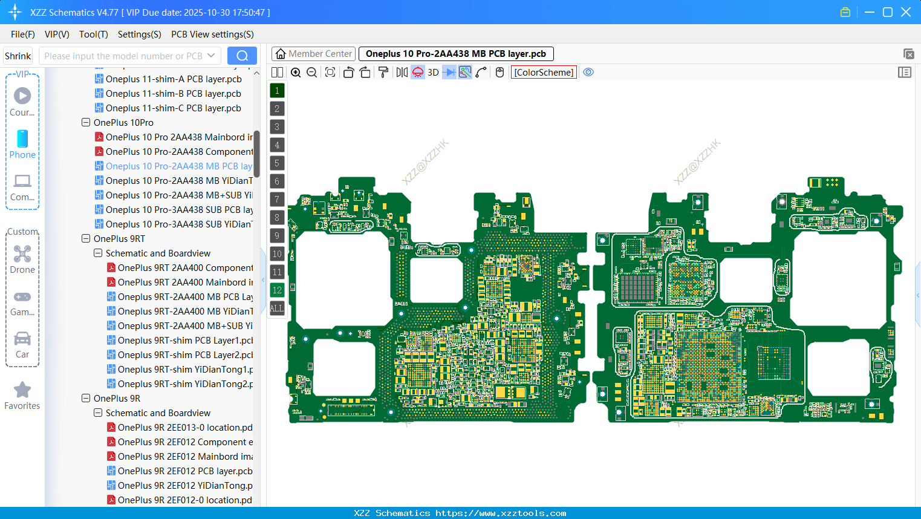Toggle the 3D view mode

tap(433, 72)
